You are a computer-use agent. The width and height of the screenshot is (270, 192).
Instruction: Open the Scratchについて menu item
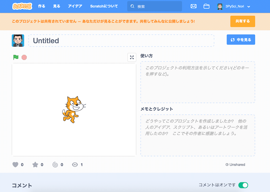point(104,6)
